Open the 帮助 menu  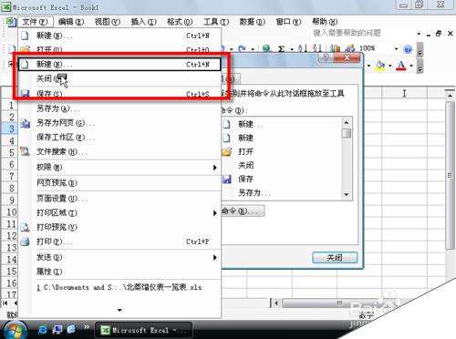tap(325, 22)
